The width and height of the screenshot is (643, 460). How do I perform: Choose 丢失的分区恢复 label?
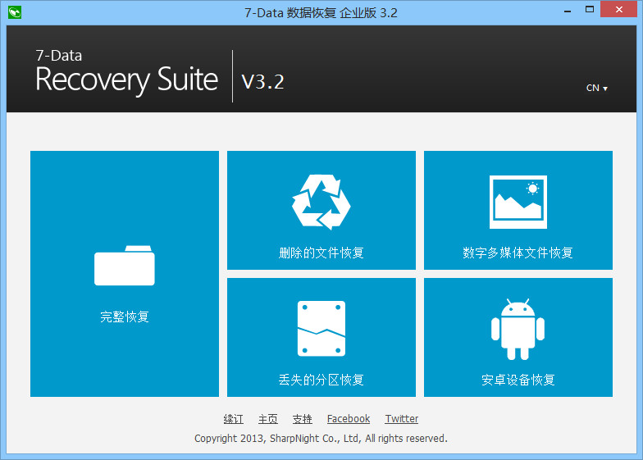coord(321,380)
